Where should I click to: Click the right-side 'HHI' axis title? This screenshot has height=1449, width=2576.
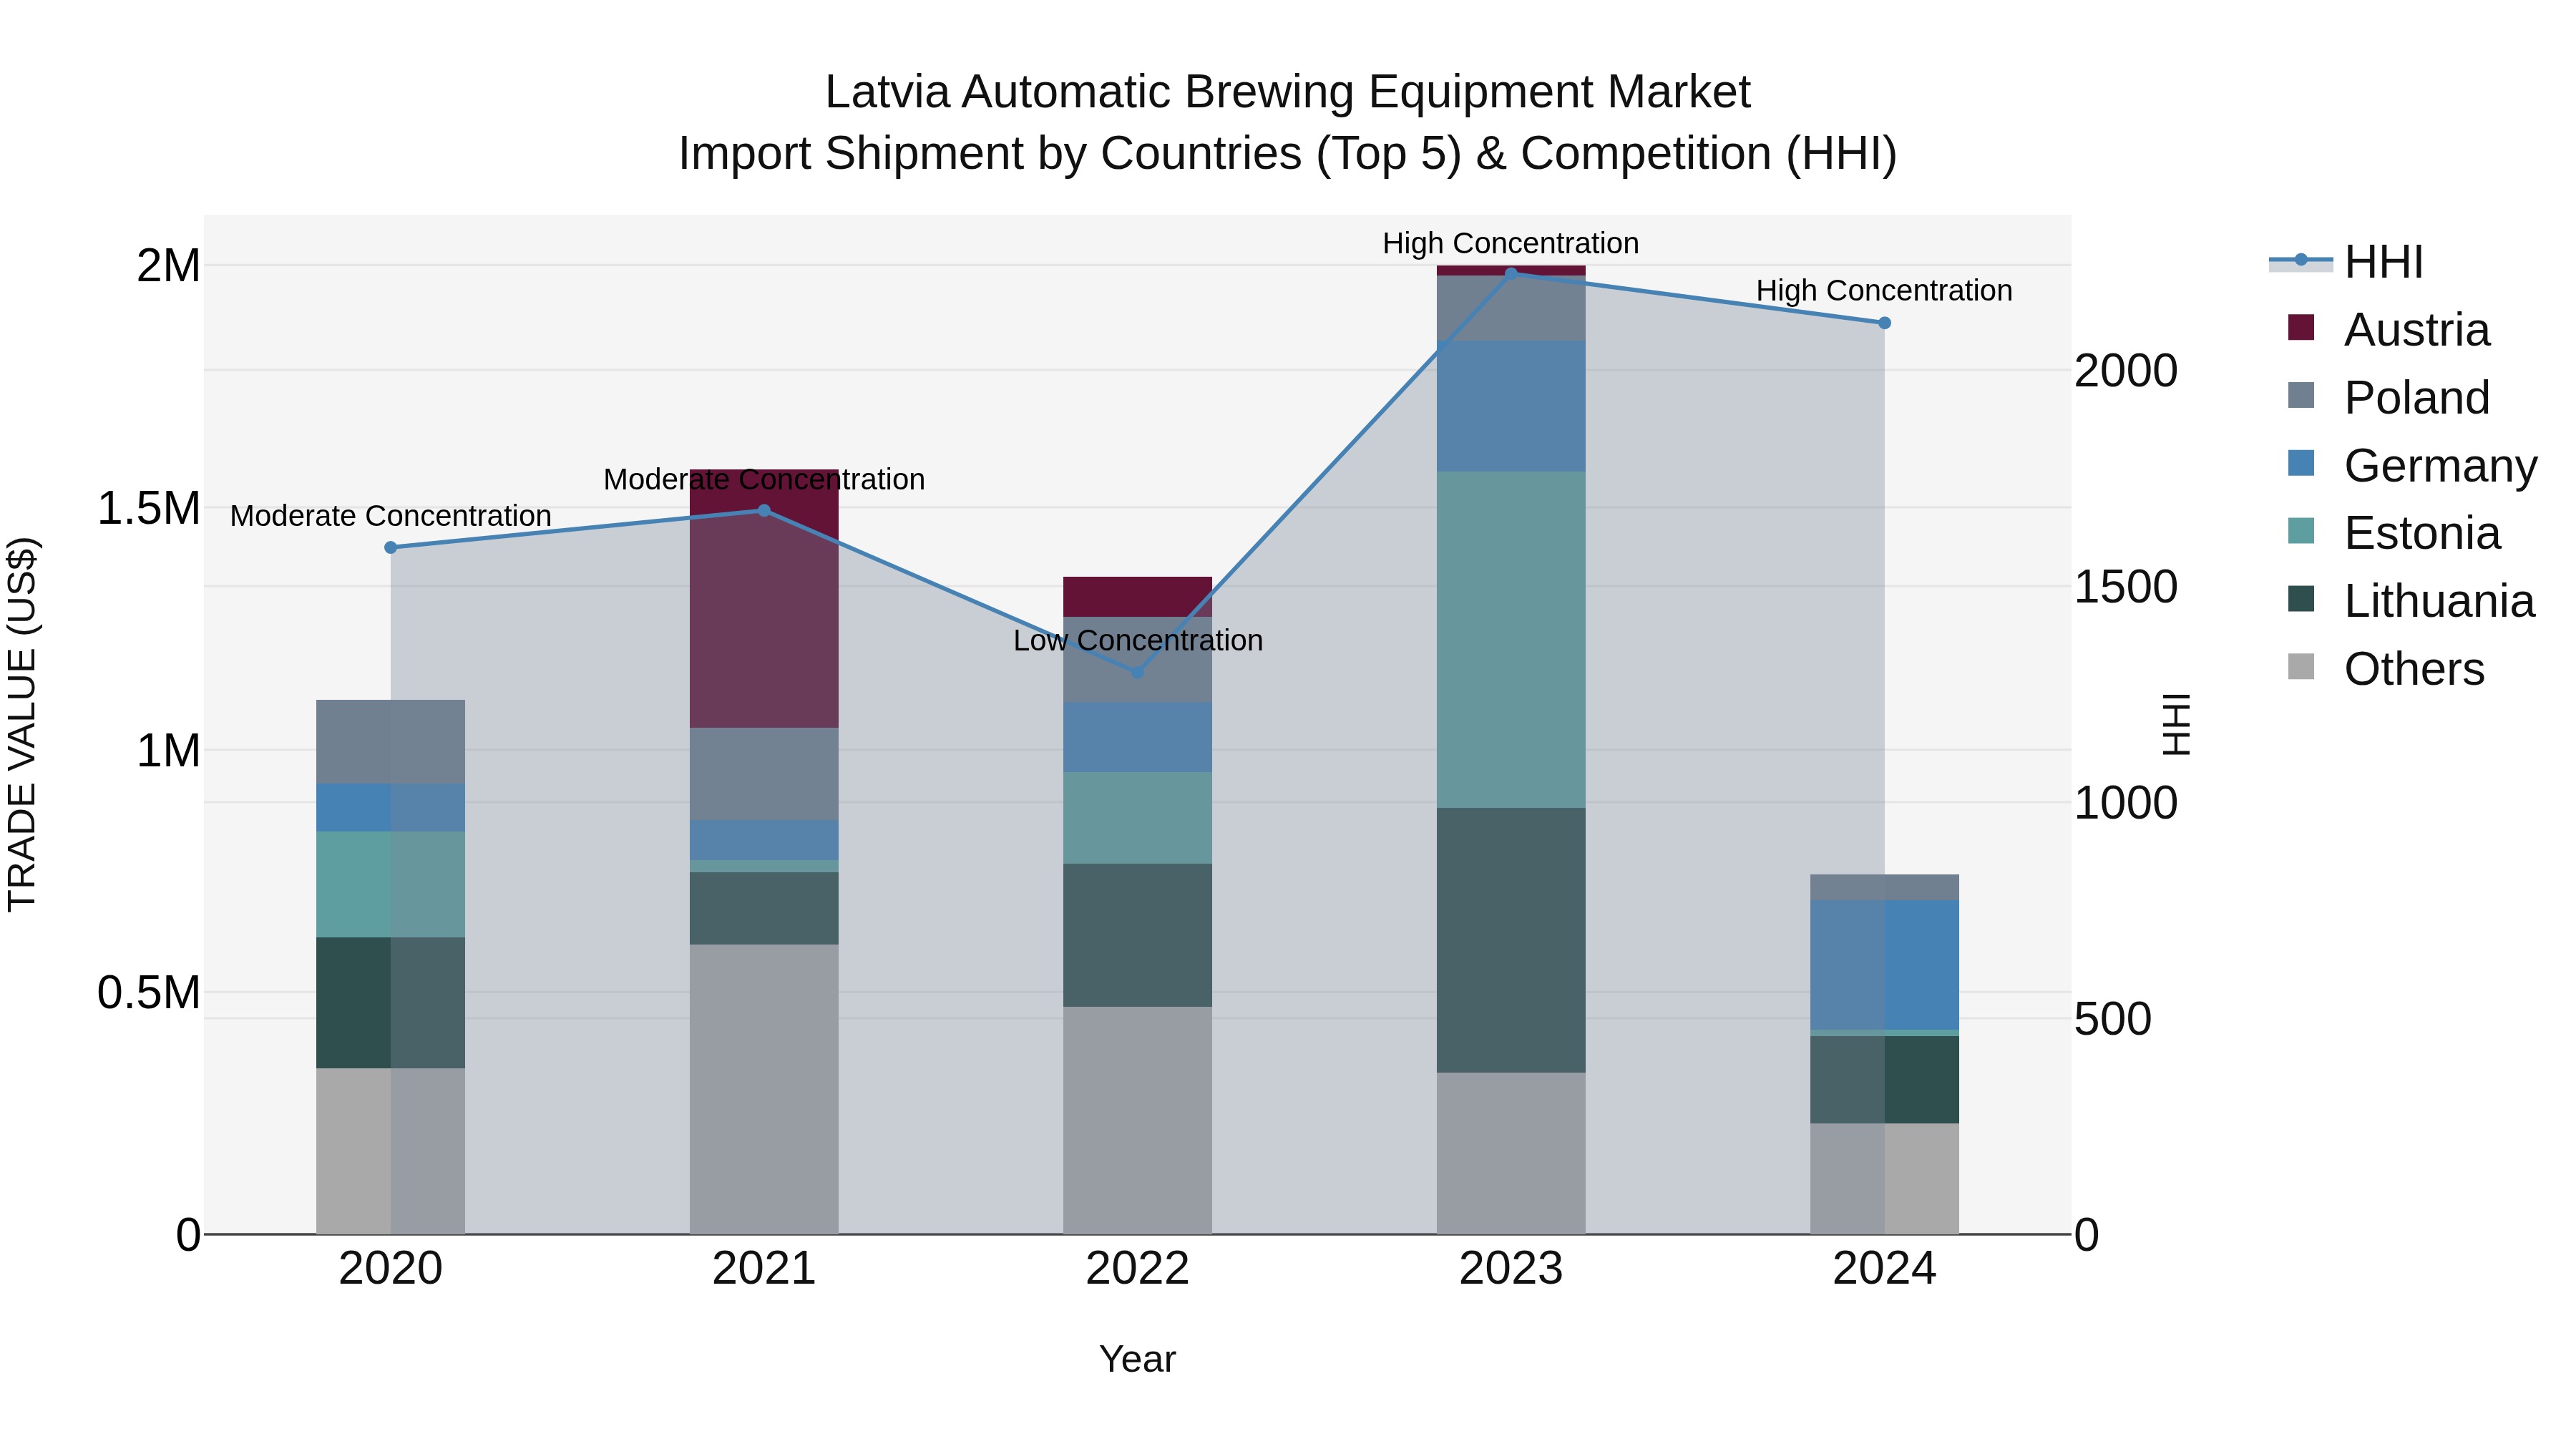click(x=2177, y=725)
